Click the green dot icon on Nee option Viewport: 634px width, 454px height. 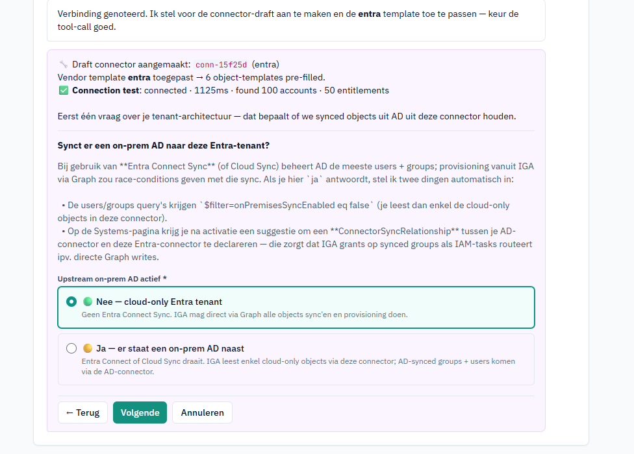click(87, 302)
